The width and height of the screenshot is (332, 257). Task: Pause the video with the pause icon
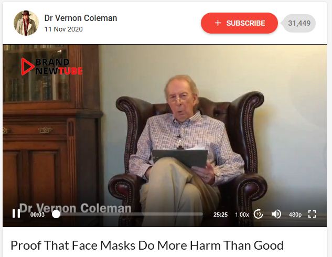16,213
